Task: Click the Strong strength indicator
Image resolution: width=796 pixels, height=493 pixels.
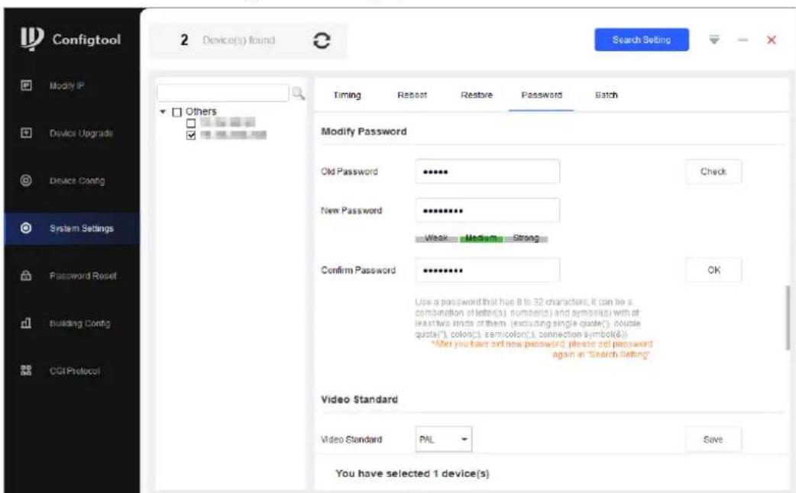Action: (526, 238)
